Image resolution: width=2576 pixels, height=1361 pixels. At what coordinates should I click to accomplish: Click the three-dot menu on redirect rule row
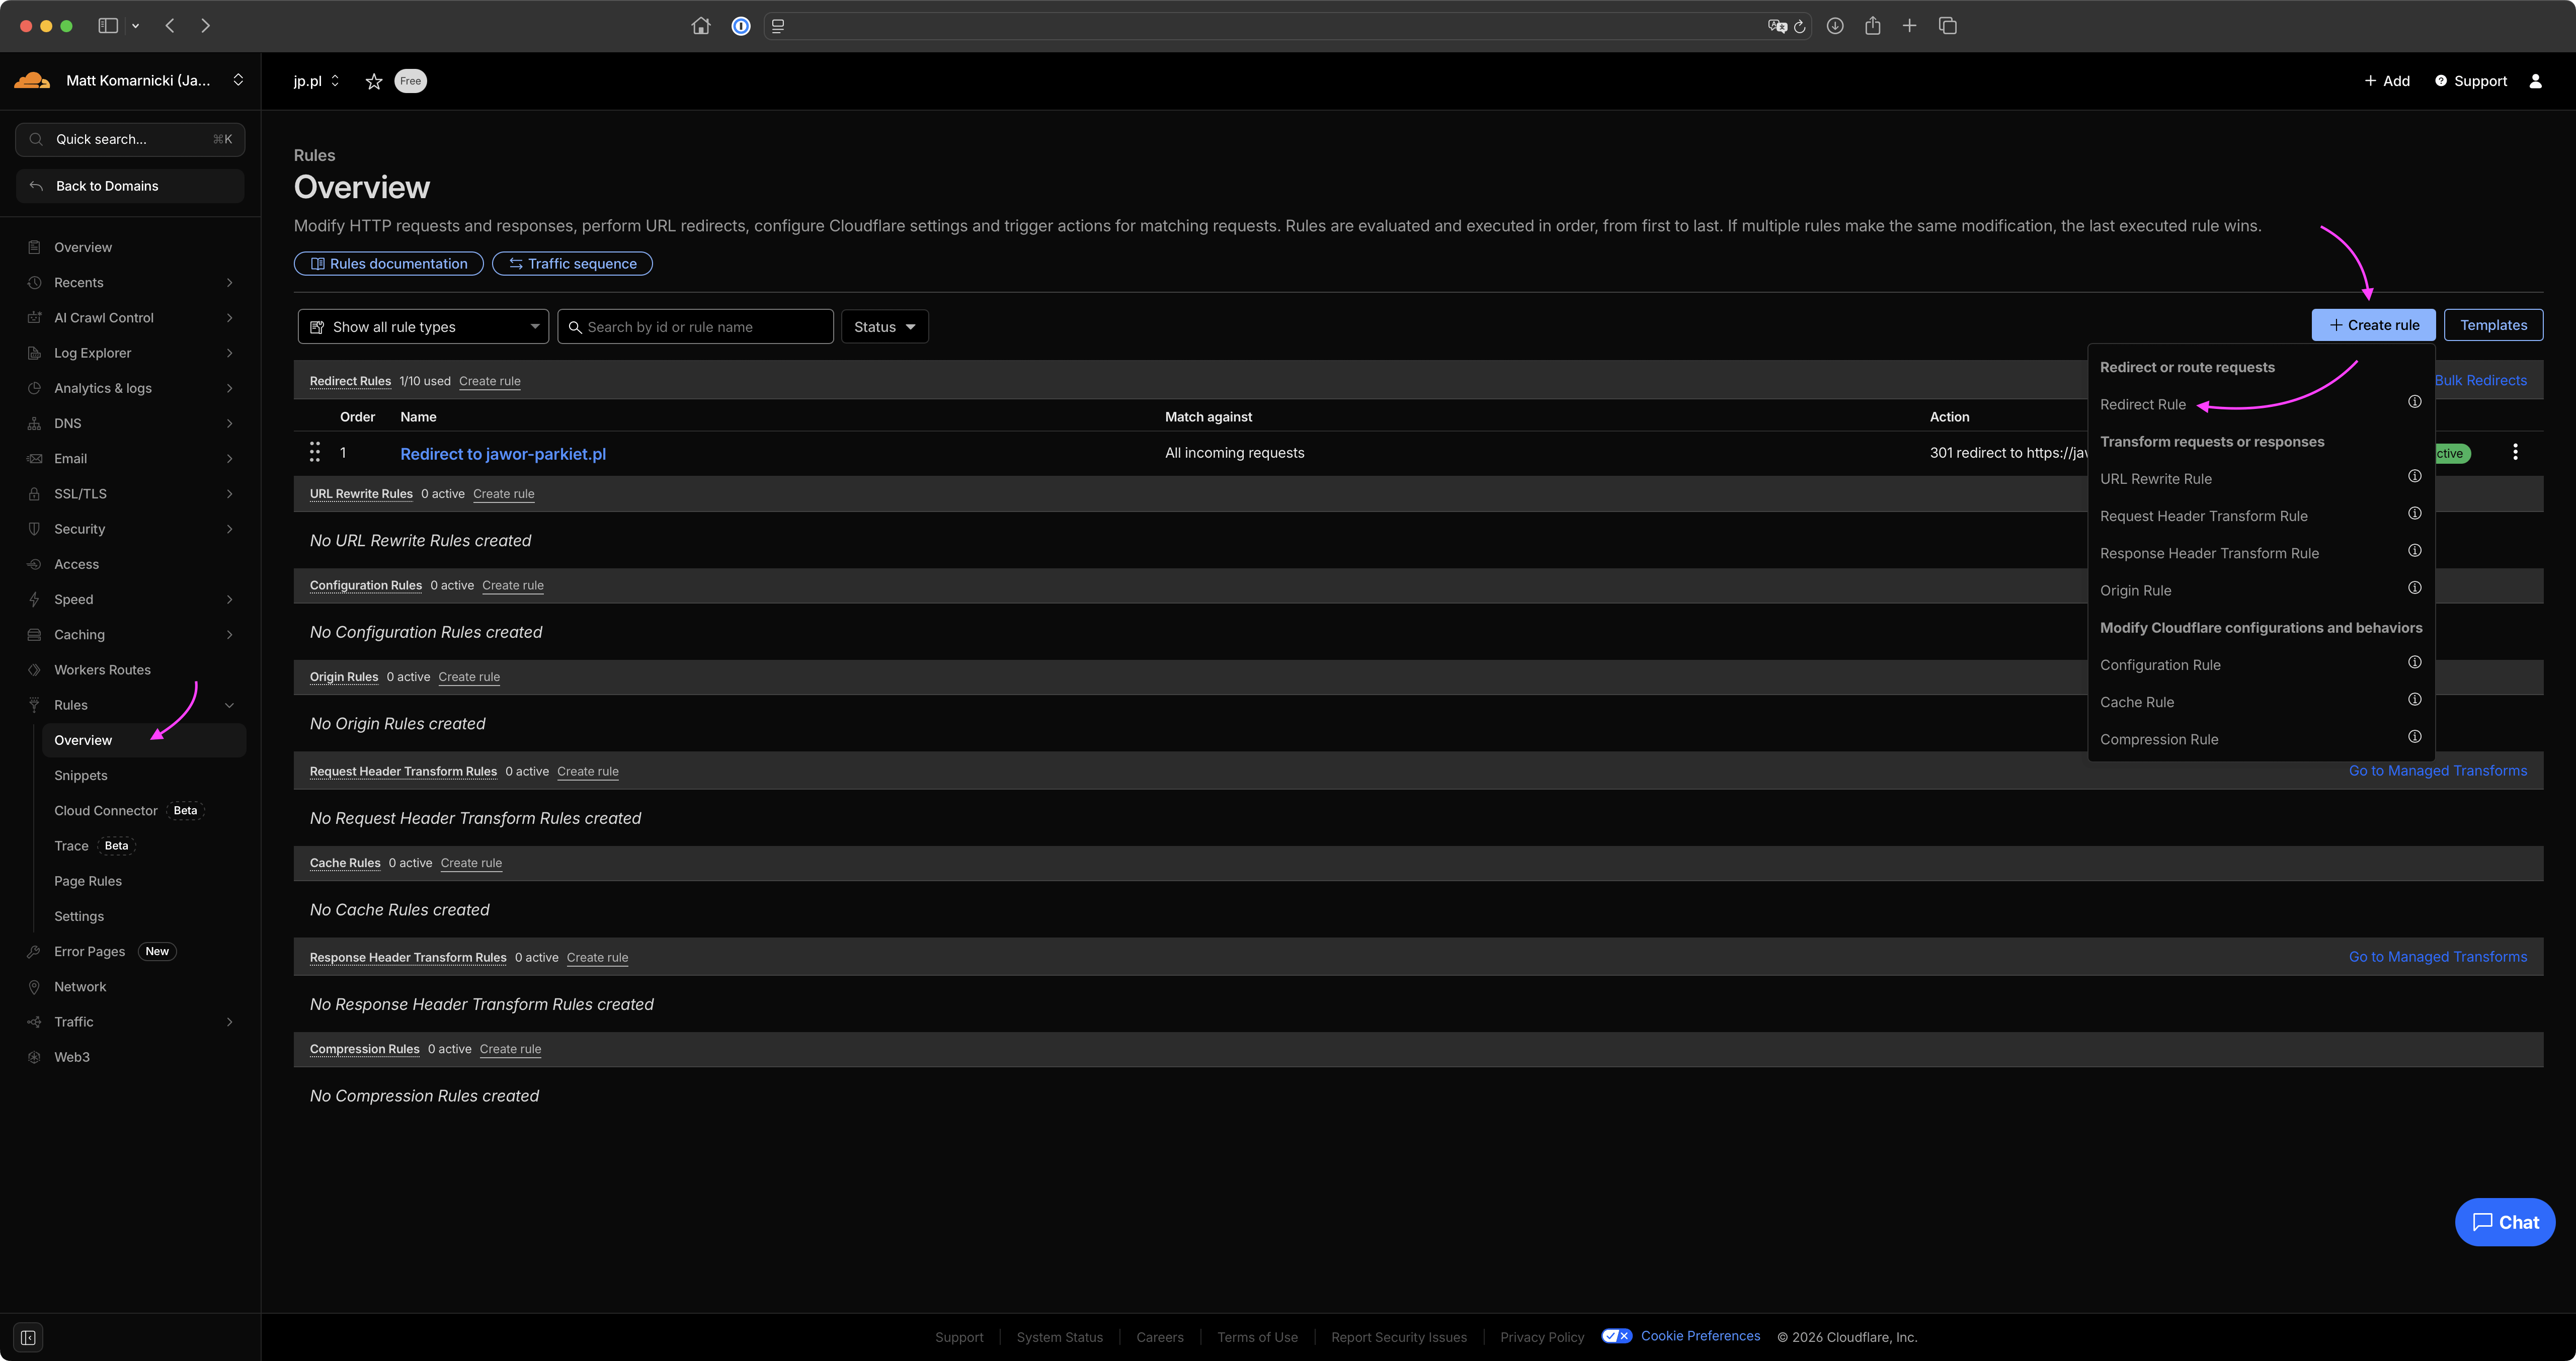tap(2515, 452)
